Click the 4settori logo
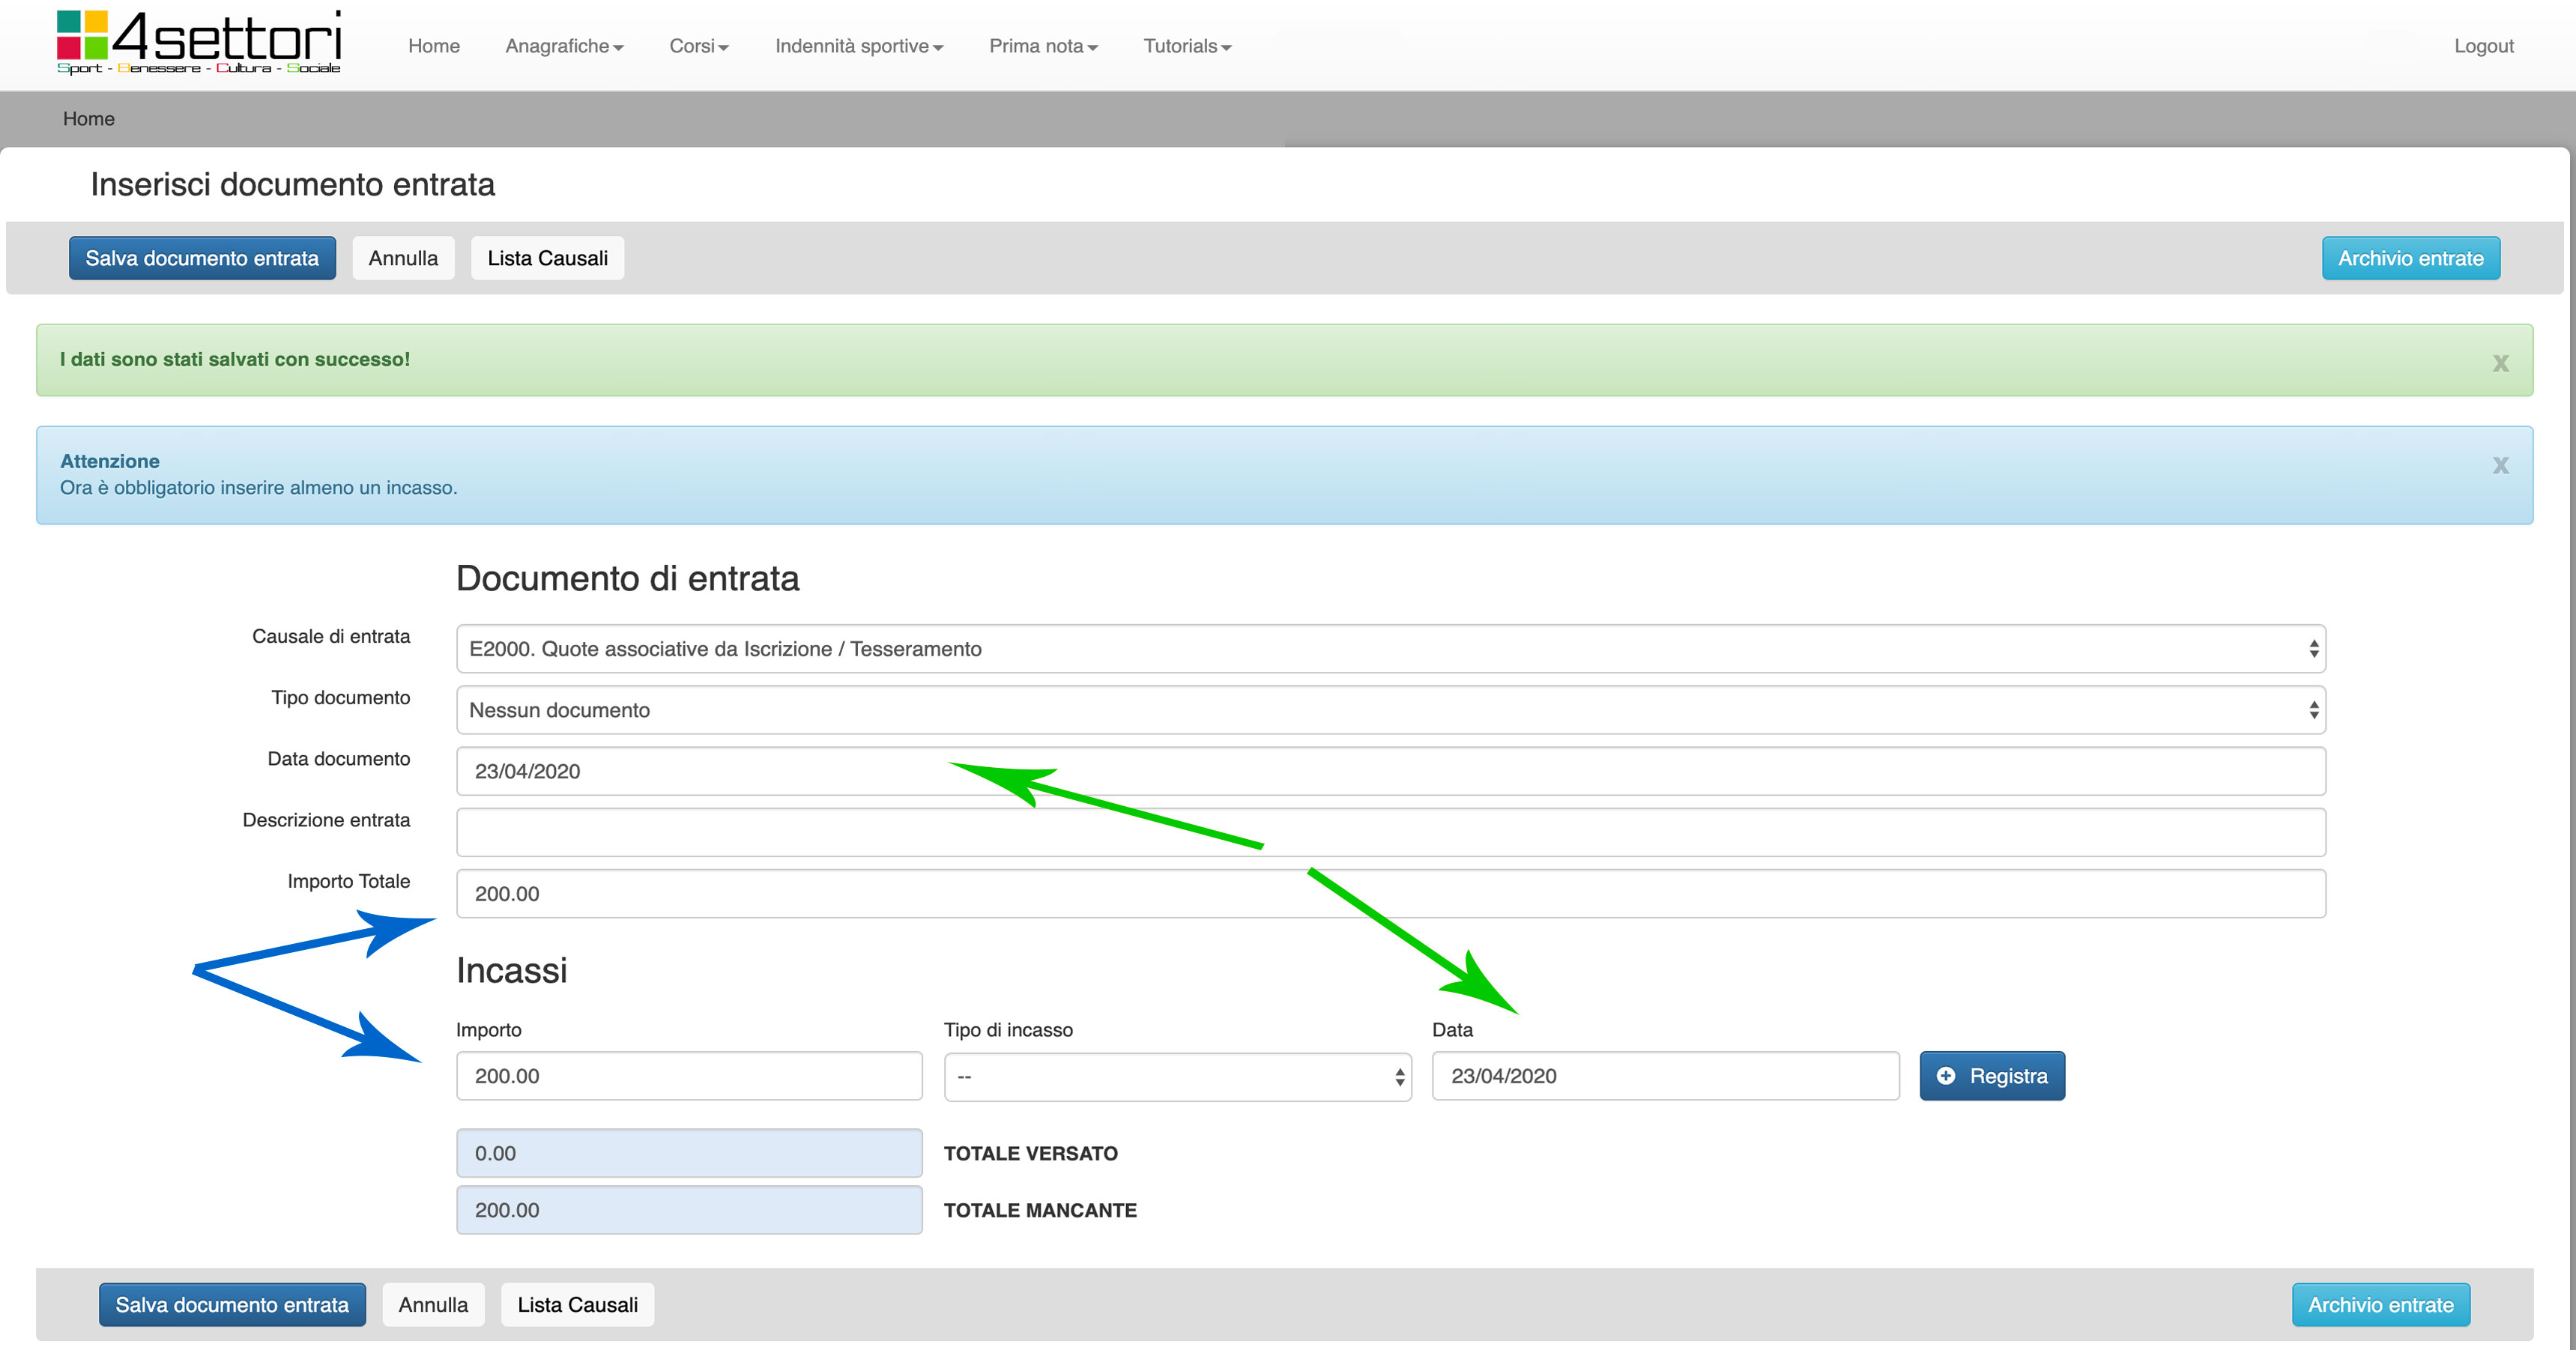Viewport: 2576px width, 1350px height. (x=199, y=42)
